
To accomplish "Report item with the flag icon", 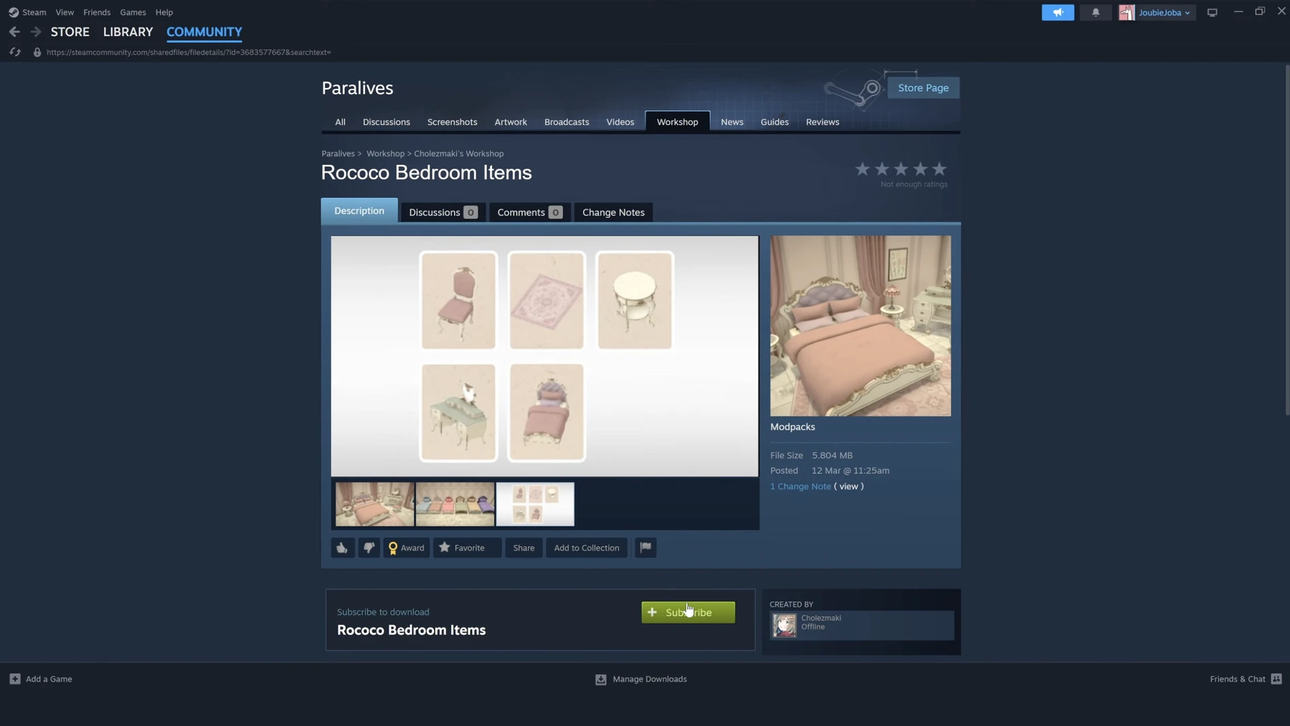I will (x=646, y=548).
